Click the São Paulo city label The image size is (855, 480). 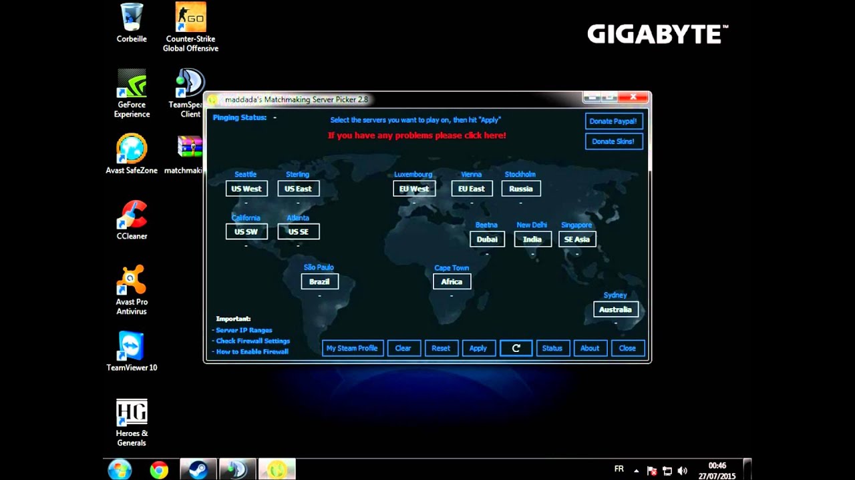[319, 267]
